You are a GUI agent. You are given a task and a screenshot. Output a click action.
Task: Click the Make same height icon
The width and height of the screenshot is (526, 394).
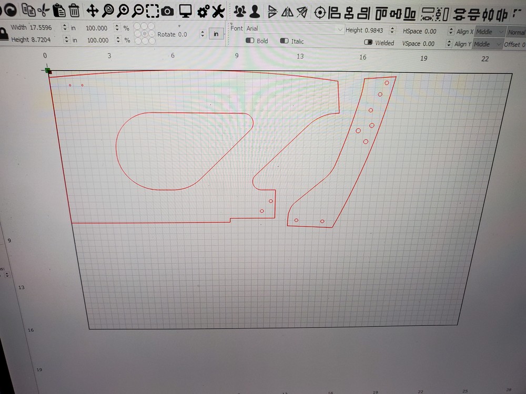(x=442, y=14)
